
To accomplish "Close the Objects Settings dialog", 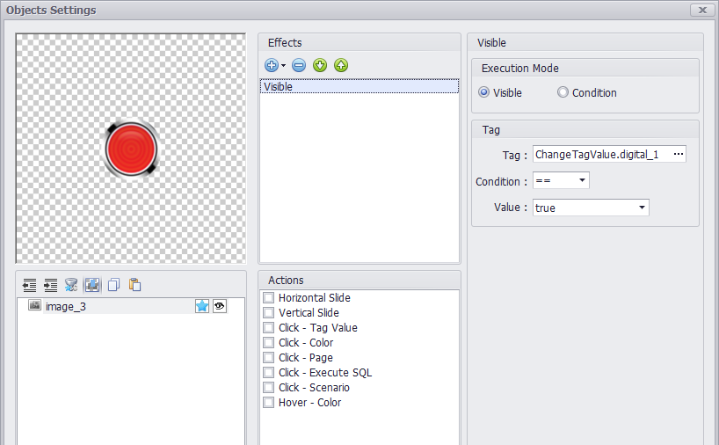I will (x=702, y=10).
